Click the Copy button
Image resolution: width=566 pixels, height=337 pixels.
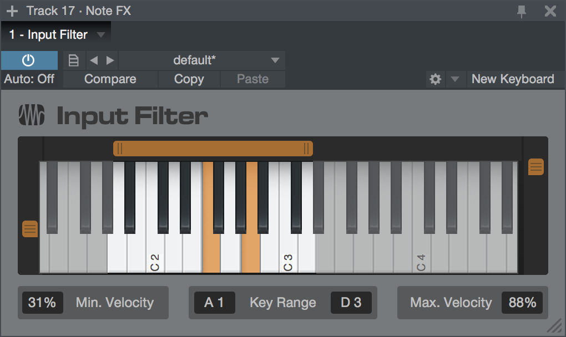pyautogui.click(x=189, y=79)
